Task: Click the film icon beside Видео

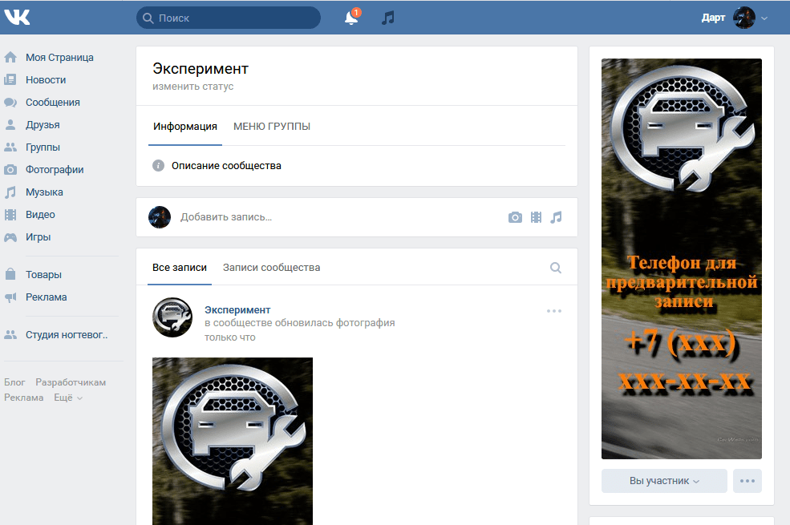Action: tap(10, 215)
